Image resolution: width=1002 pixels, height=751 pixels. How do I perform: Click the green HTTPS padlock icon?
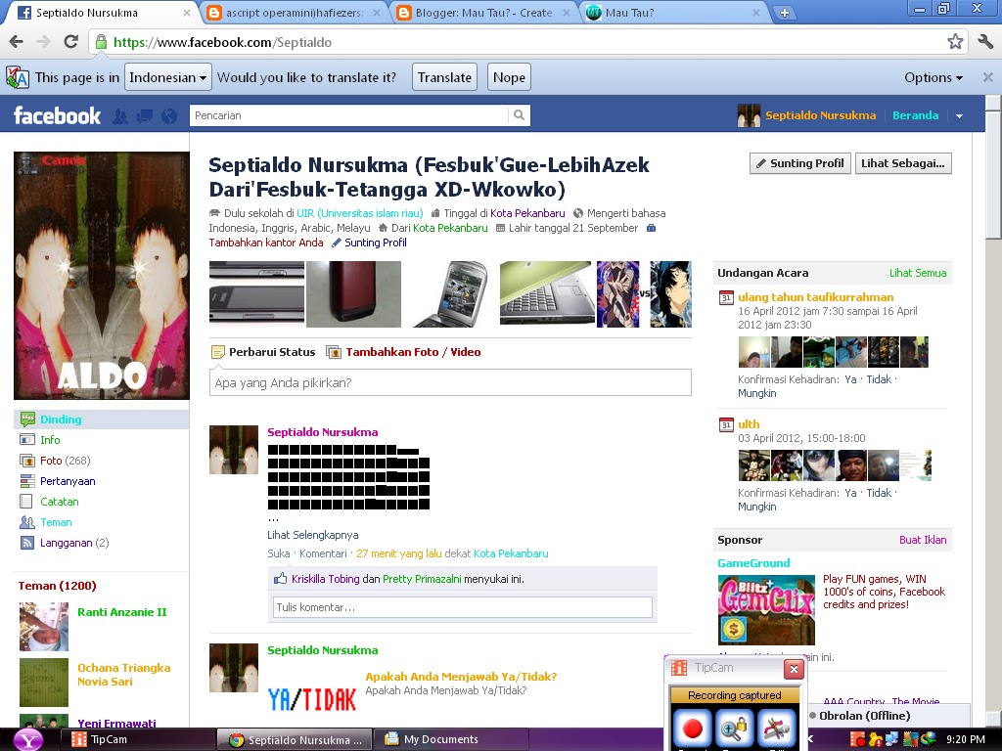(101, 42)
